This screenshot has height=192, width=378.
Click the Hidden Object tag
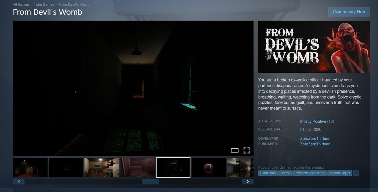pos(340,173)
